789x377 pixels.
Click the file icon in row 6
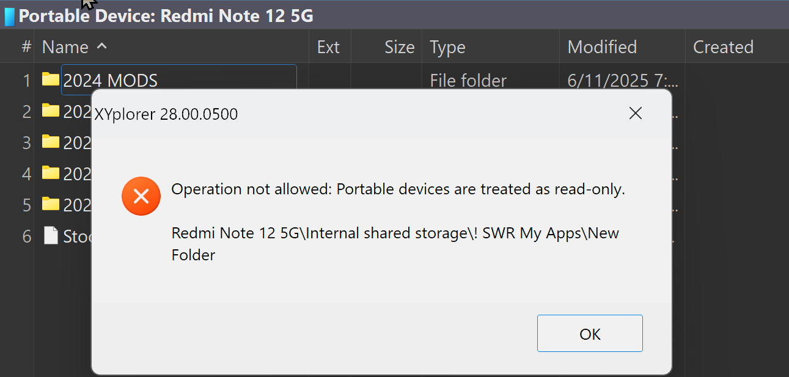pos(51,236)
